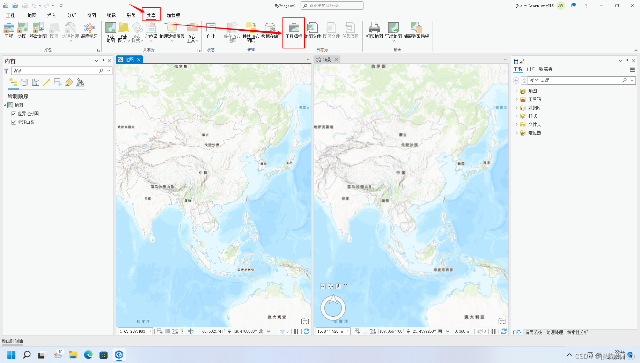This screenshot has height=363, width=640.
Task: Uncheck the 全球山影 layer visibility
Action: [13, 122]
